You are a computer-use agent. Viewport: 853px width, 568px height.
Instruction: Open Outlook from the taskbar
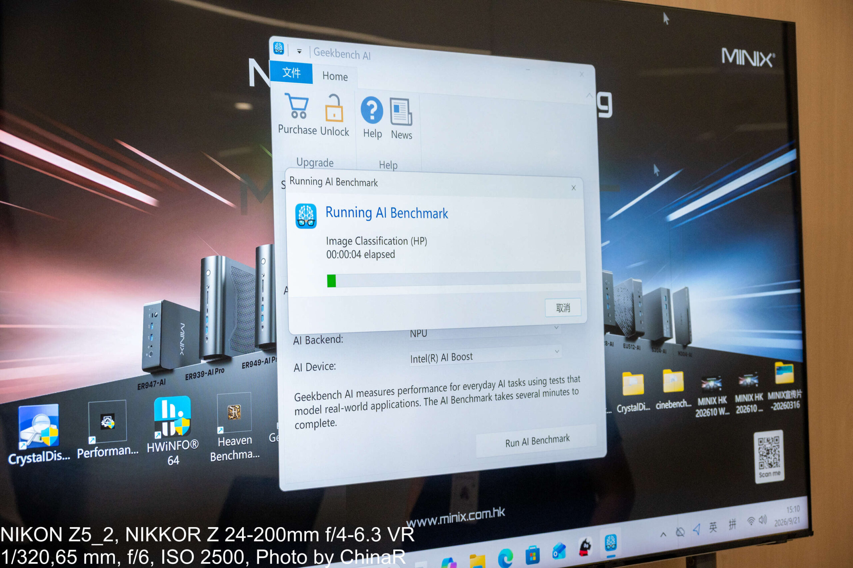pos(559,551)
